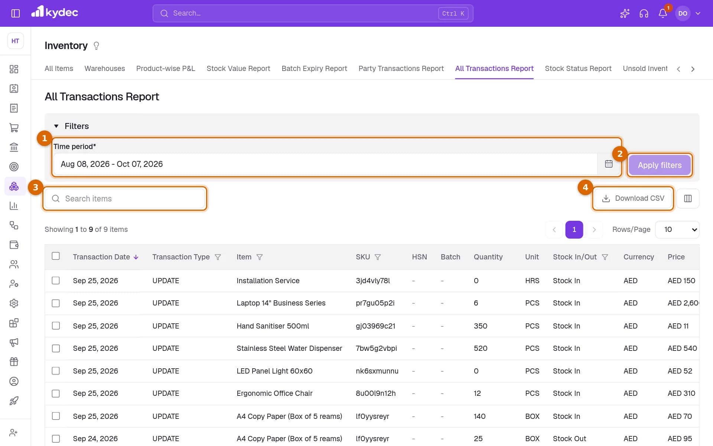Sort by Transaction Date column

point(105,257)
